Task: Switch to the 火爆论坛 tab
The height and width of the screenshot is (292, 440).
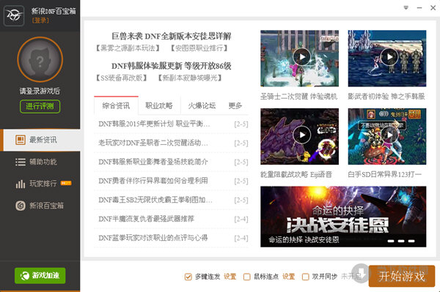Action: [x=202, y=105]
